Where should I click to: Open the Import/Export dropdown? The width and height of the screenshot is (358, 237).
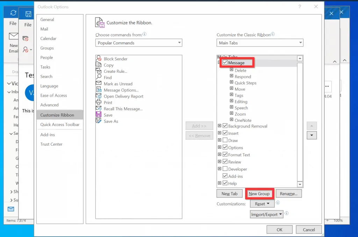tap(267, 214)
